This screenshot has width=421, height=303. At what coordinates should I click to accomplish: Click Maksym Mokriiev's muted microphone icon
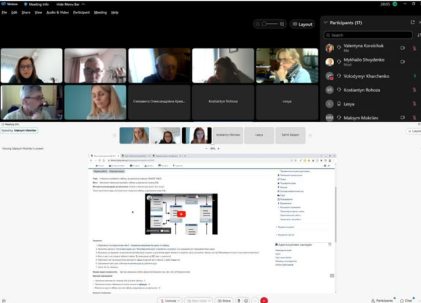(414, 118)
